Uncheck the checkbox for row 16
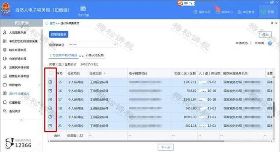Screen dimensions: 280x152 coord(51,91)
